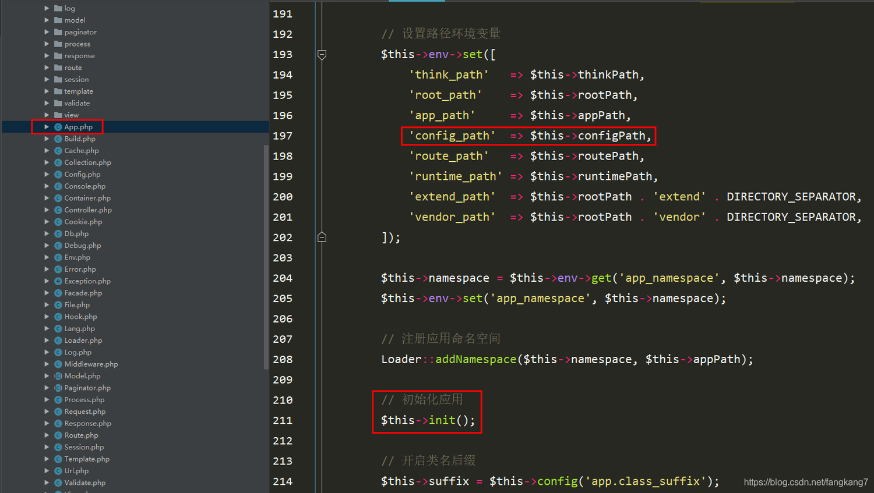
Task: Click the Debug.php class file icon
Action: coord(58,246)
